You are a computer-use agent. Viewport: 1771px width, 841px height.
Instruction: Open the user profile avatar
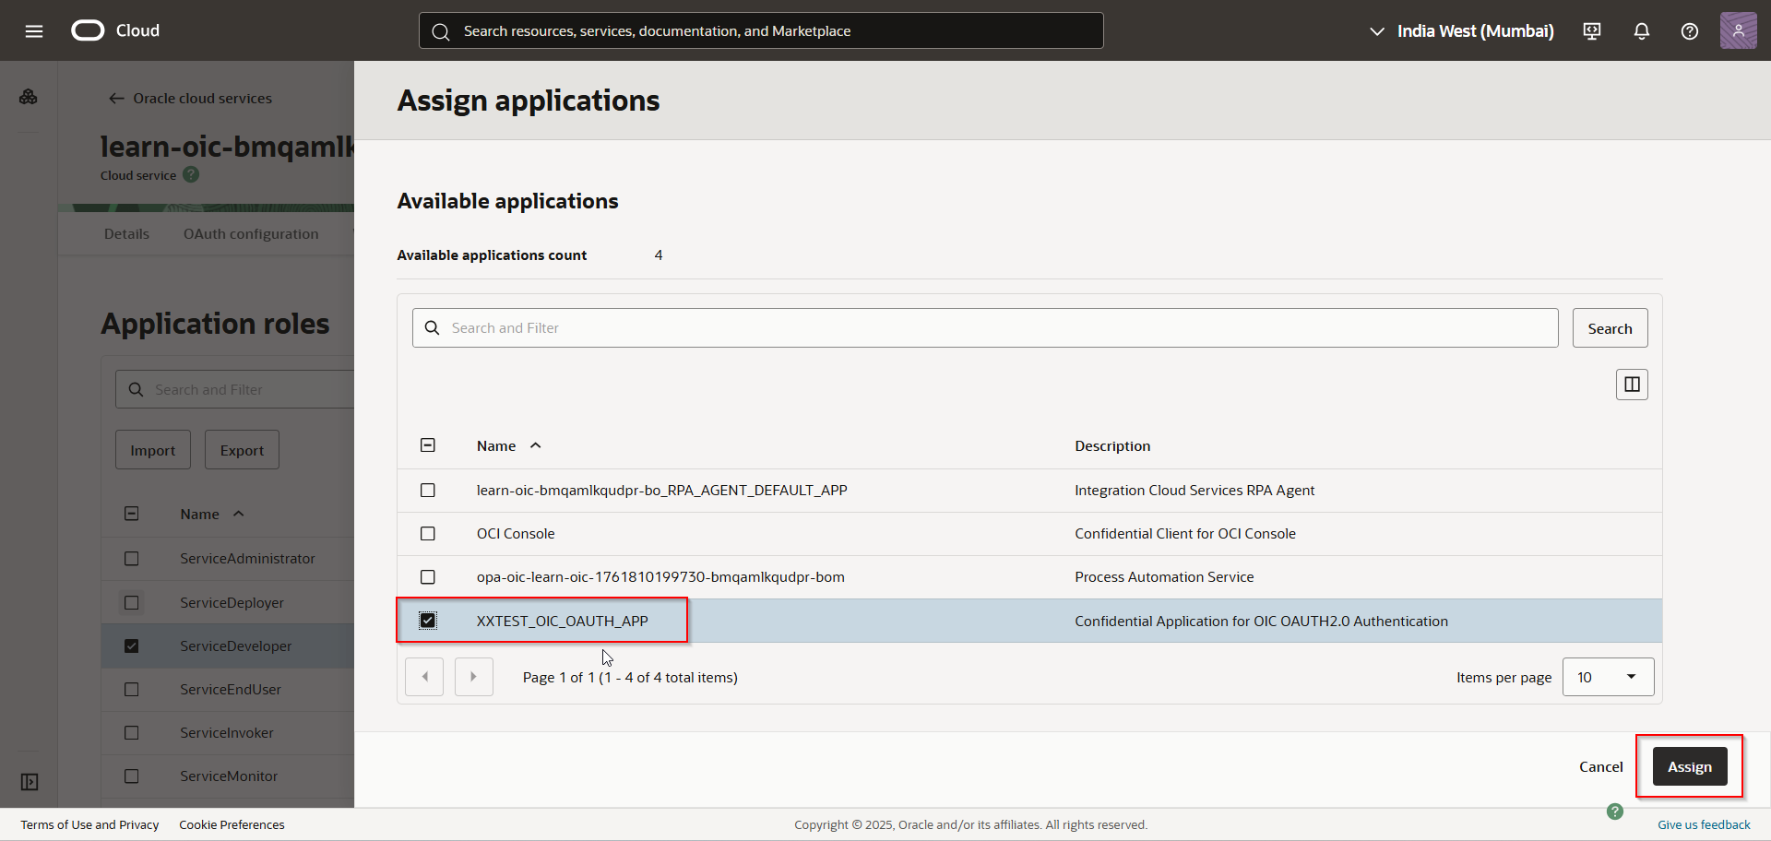click(1738, 31)
